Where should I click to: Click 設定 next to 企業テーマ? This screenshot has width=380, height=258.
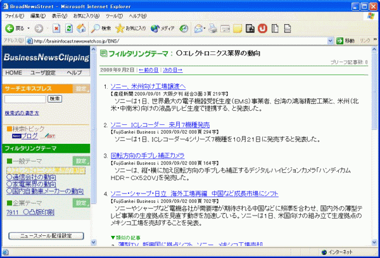point(81,203)
